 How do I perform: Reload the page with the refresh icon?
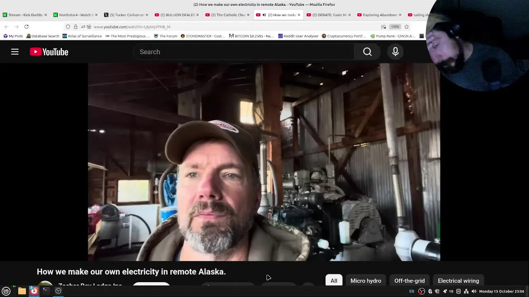[26, 27]
